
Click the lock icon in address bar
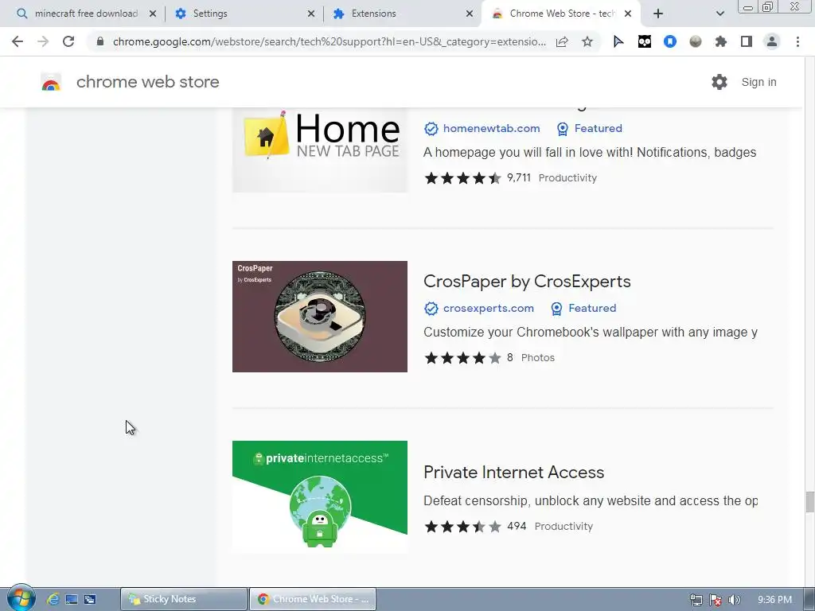[100, 41]
